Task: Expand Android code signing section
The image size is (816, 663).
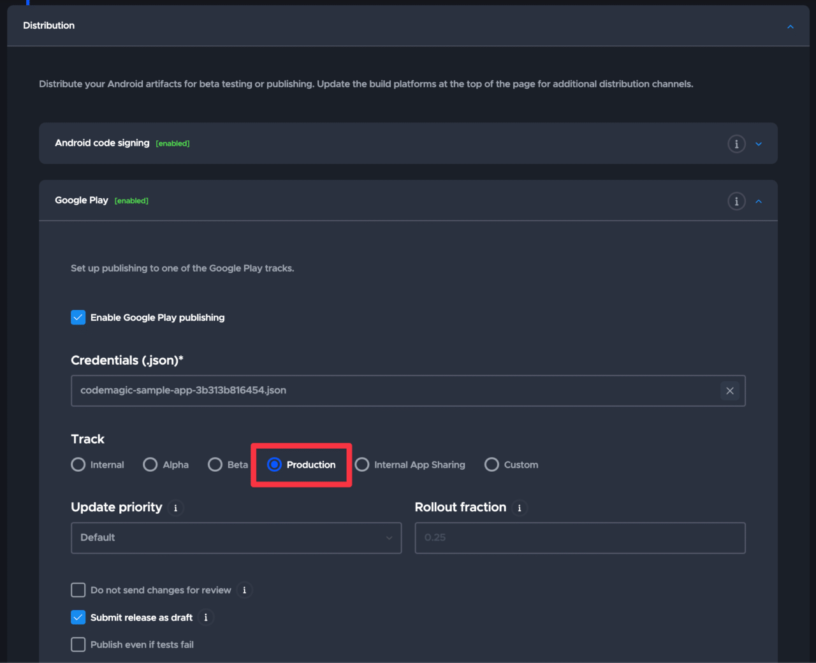Action: click(x=759, y=144)
